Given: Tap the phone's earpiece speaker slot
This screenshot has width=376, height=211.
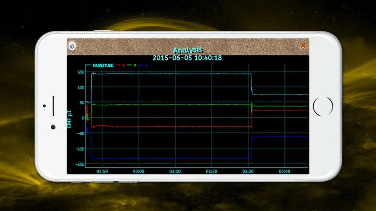Looking at the screenshot, I should 53,106.
